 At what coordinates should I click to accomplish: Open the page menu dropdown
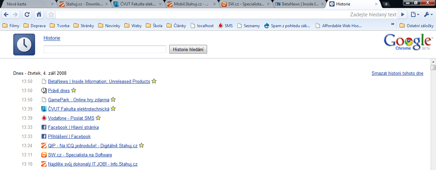point(415,15)
